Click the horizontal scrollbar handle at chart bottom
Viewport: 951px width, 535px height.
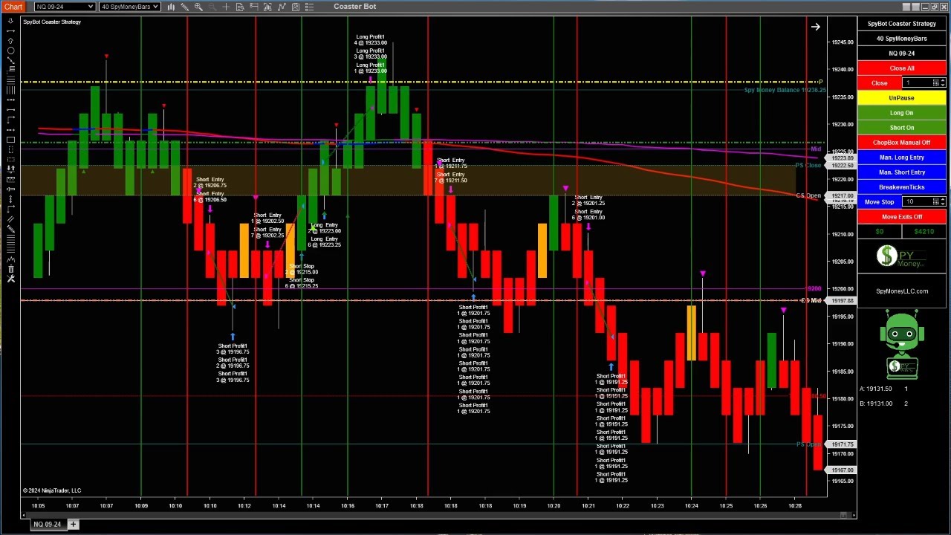(843, 515)
